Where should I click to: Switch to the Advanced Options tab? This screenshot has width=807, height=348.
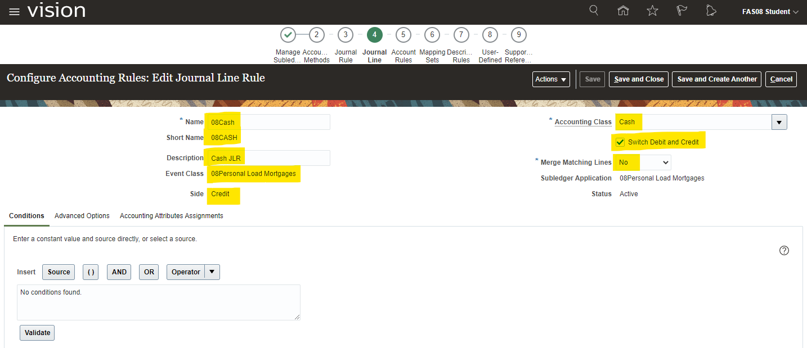82,216
